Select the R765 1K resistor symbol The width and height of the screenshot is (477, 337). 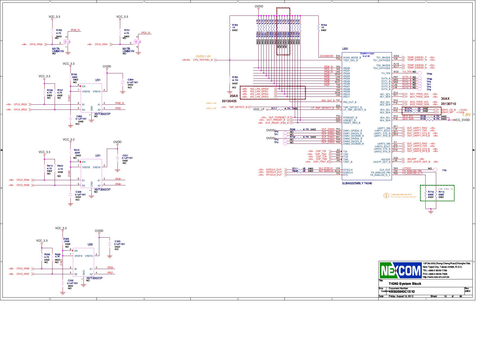230,27
